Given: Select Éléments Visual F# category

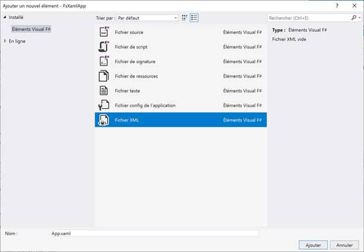Looking at the screenshot, I should (31, 28).
